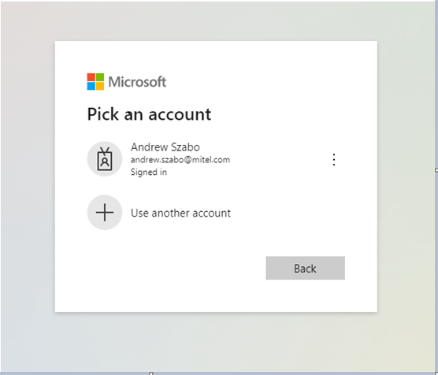Click the Signed in status text
This screenshot has height=375, width=438.
click(x=149, y=172)
